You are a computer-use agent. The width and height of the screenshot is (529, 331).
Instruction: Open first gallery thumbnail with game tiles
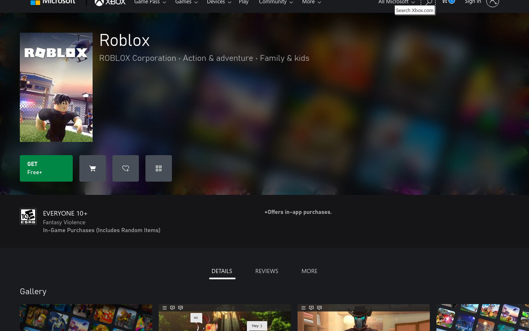click(x=86, y=318)
